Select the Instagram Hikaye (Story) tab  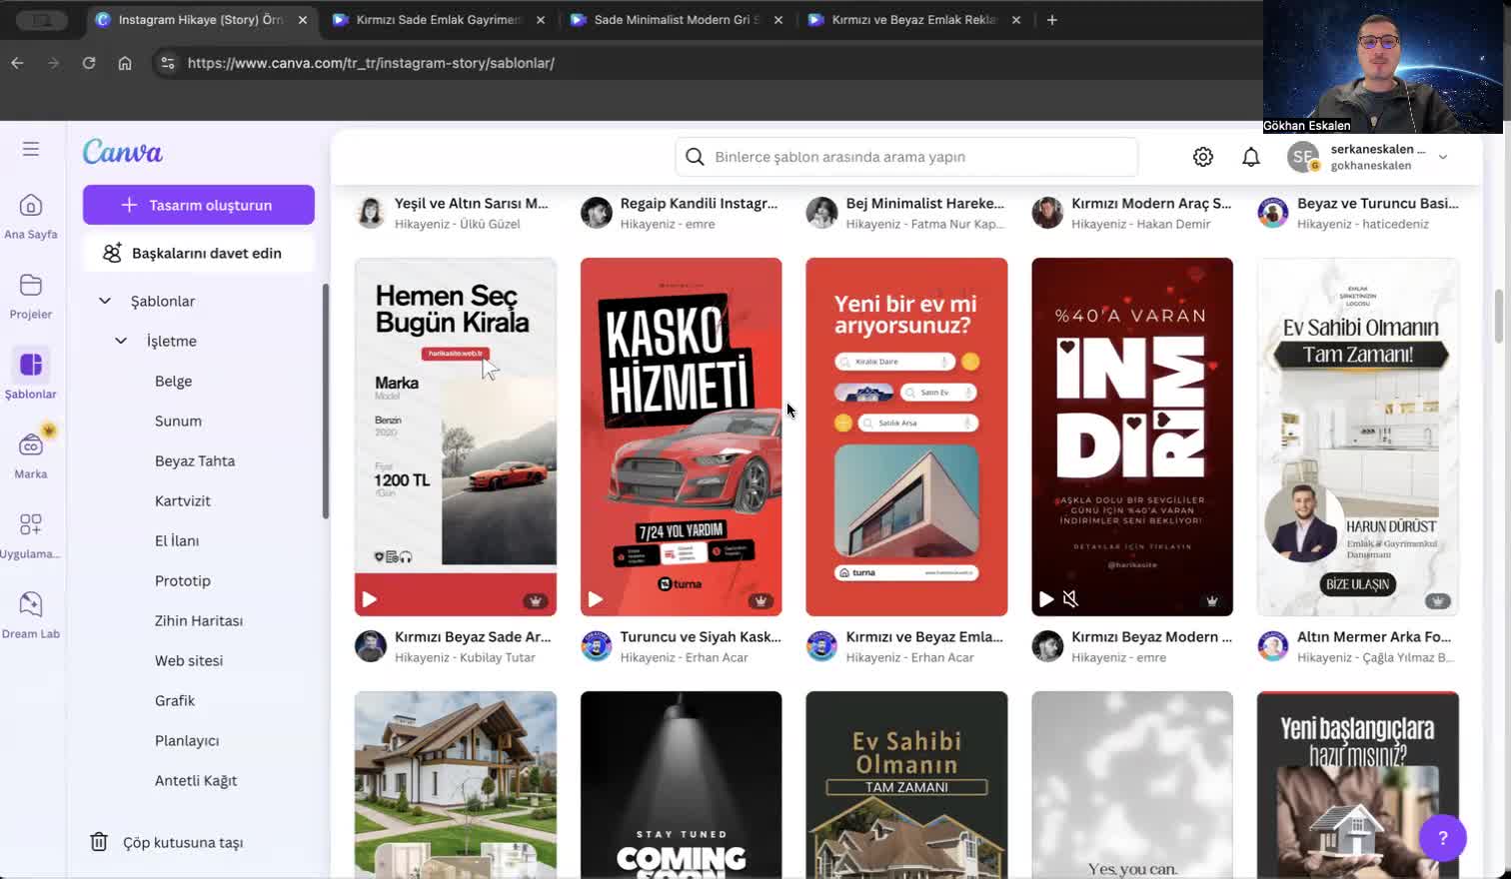(200, 20)
